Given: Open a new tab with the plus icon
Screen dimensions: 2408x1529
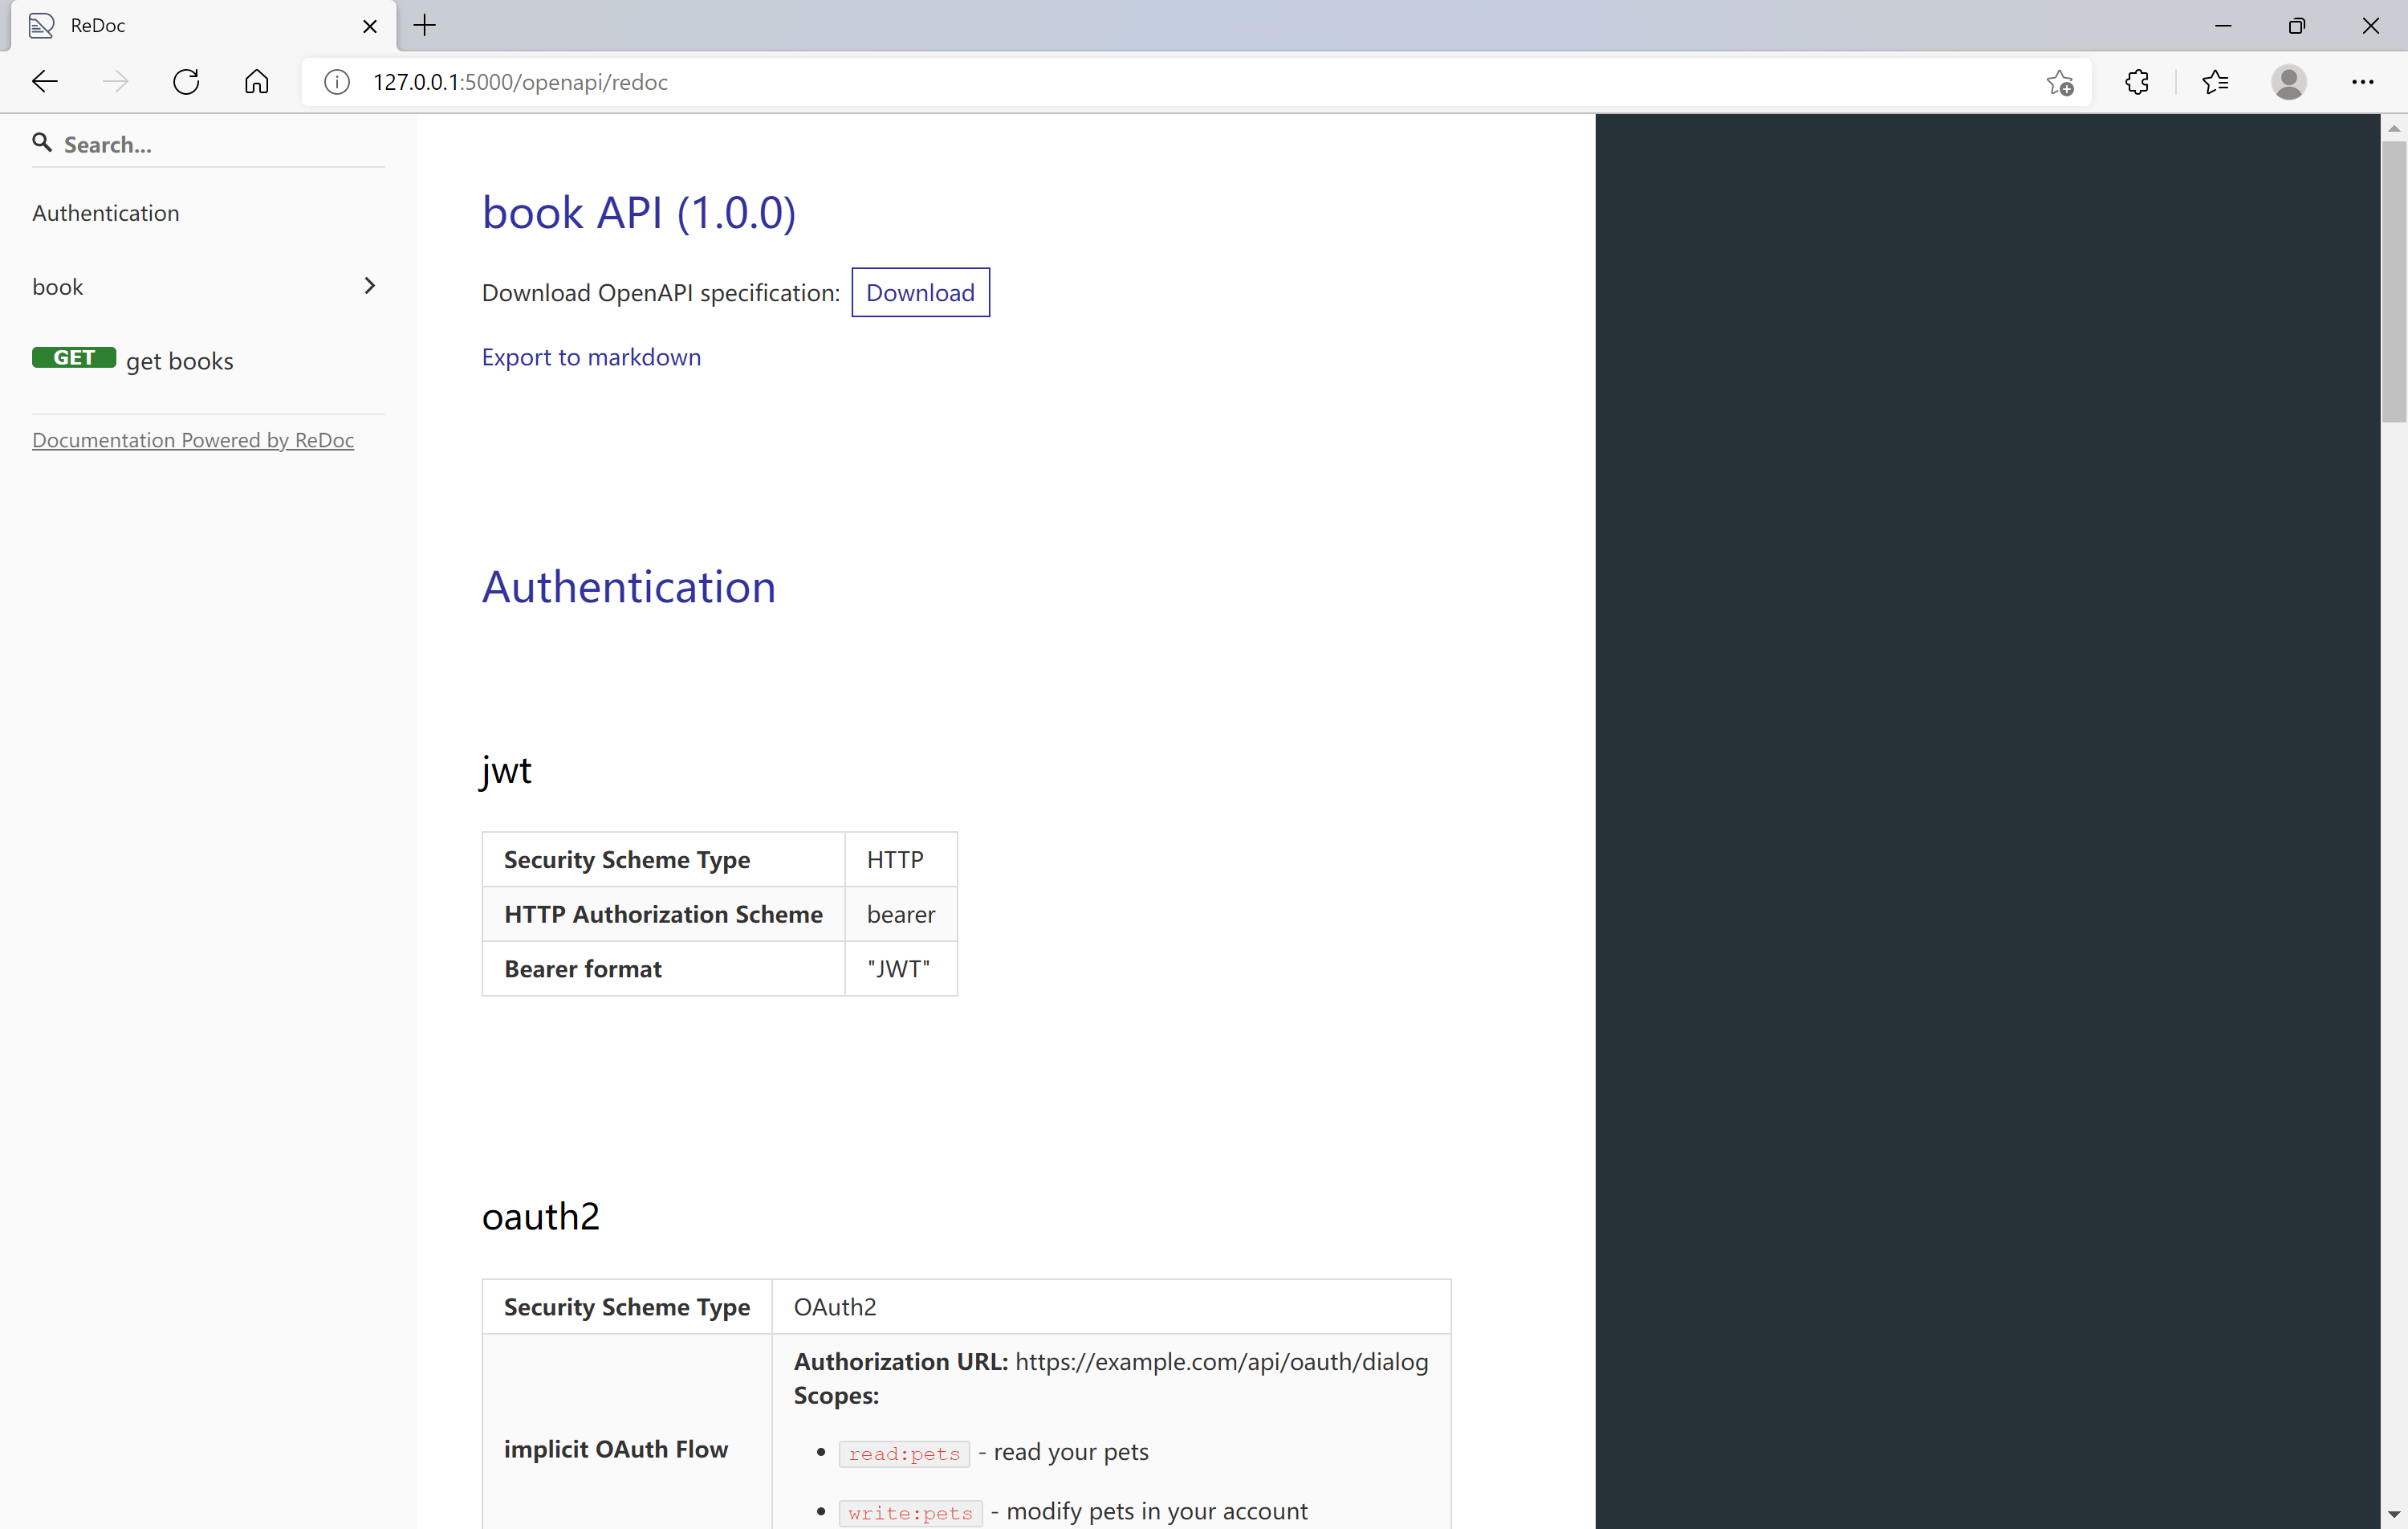Looking at the screenshot, I should coord(424,25).
